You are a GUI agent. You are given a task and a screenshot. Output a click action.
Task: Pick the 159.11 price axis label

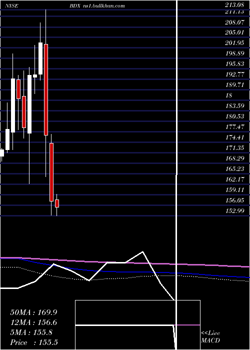point(234,189)
